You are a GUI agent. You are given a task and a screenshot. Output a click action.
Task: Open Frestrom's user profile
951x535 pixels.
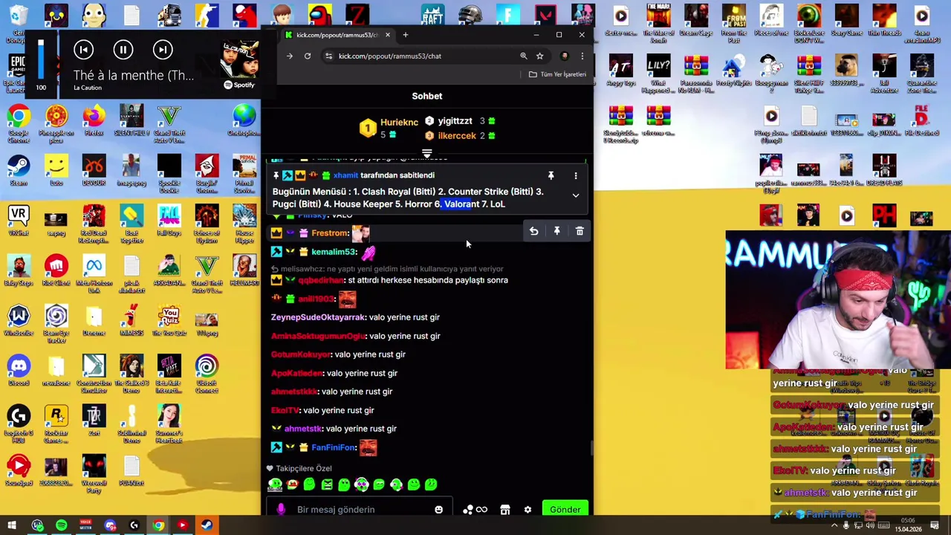330,233
